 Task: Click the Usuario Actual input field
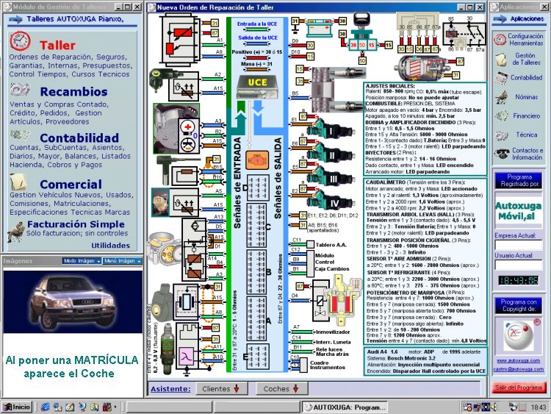(519, 265)
